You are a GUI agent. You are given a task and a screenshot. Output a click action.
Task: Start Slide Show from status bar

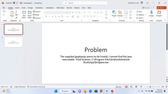(141, 87)
